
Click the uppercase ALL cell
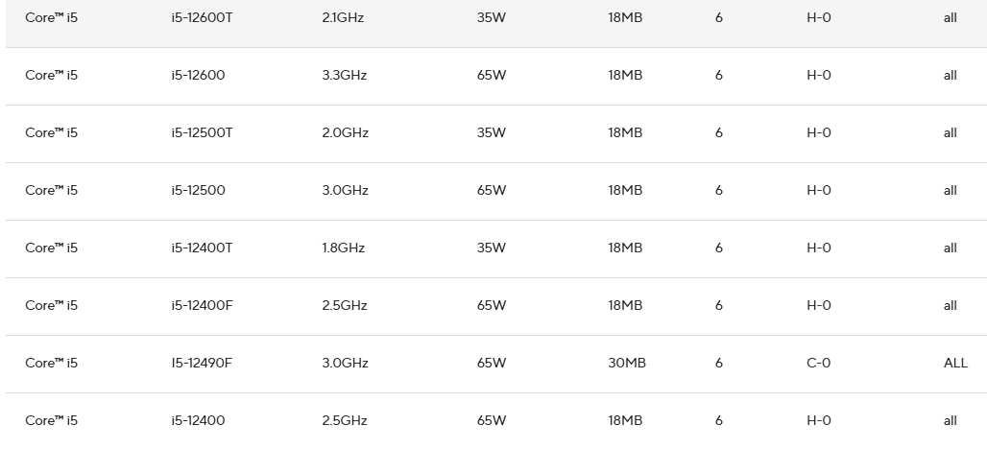click(x=955, y=364)
